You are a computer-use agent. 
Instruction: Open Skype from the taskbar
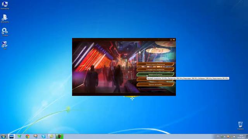click(43, 136)
